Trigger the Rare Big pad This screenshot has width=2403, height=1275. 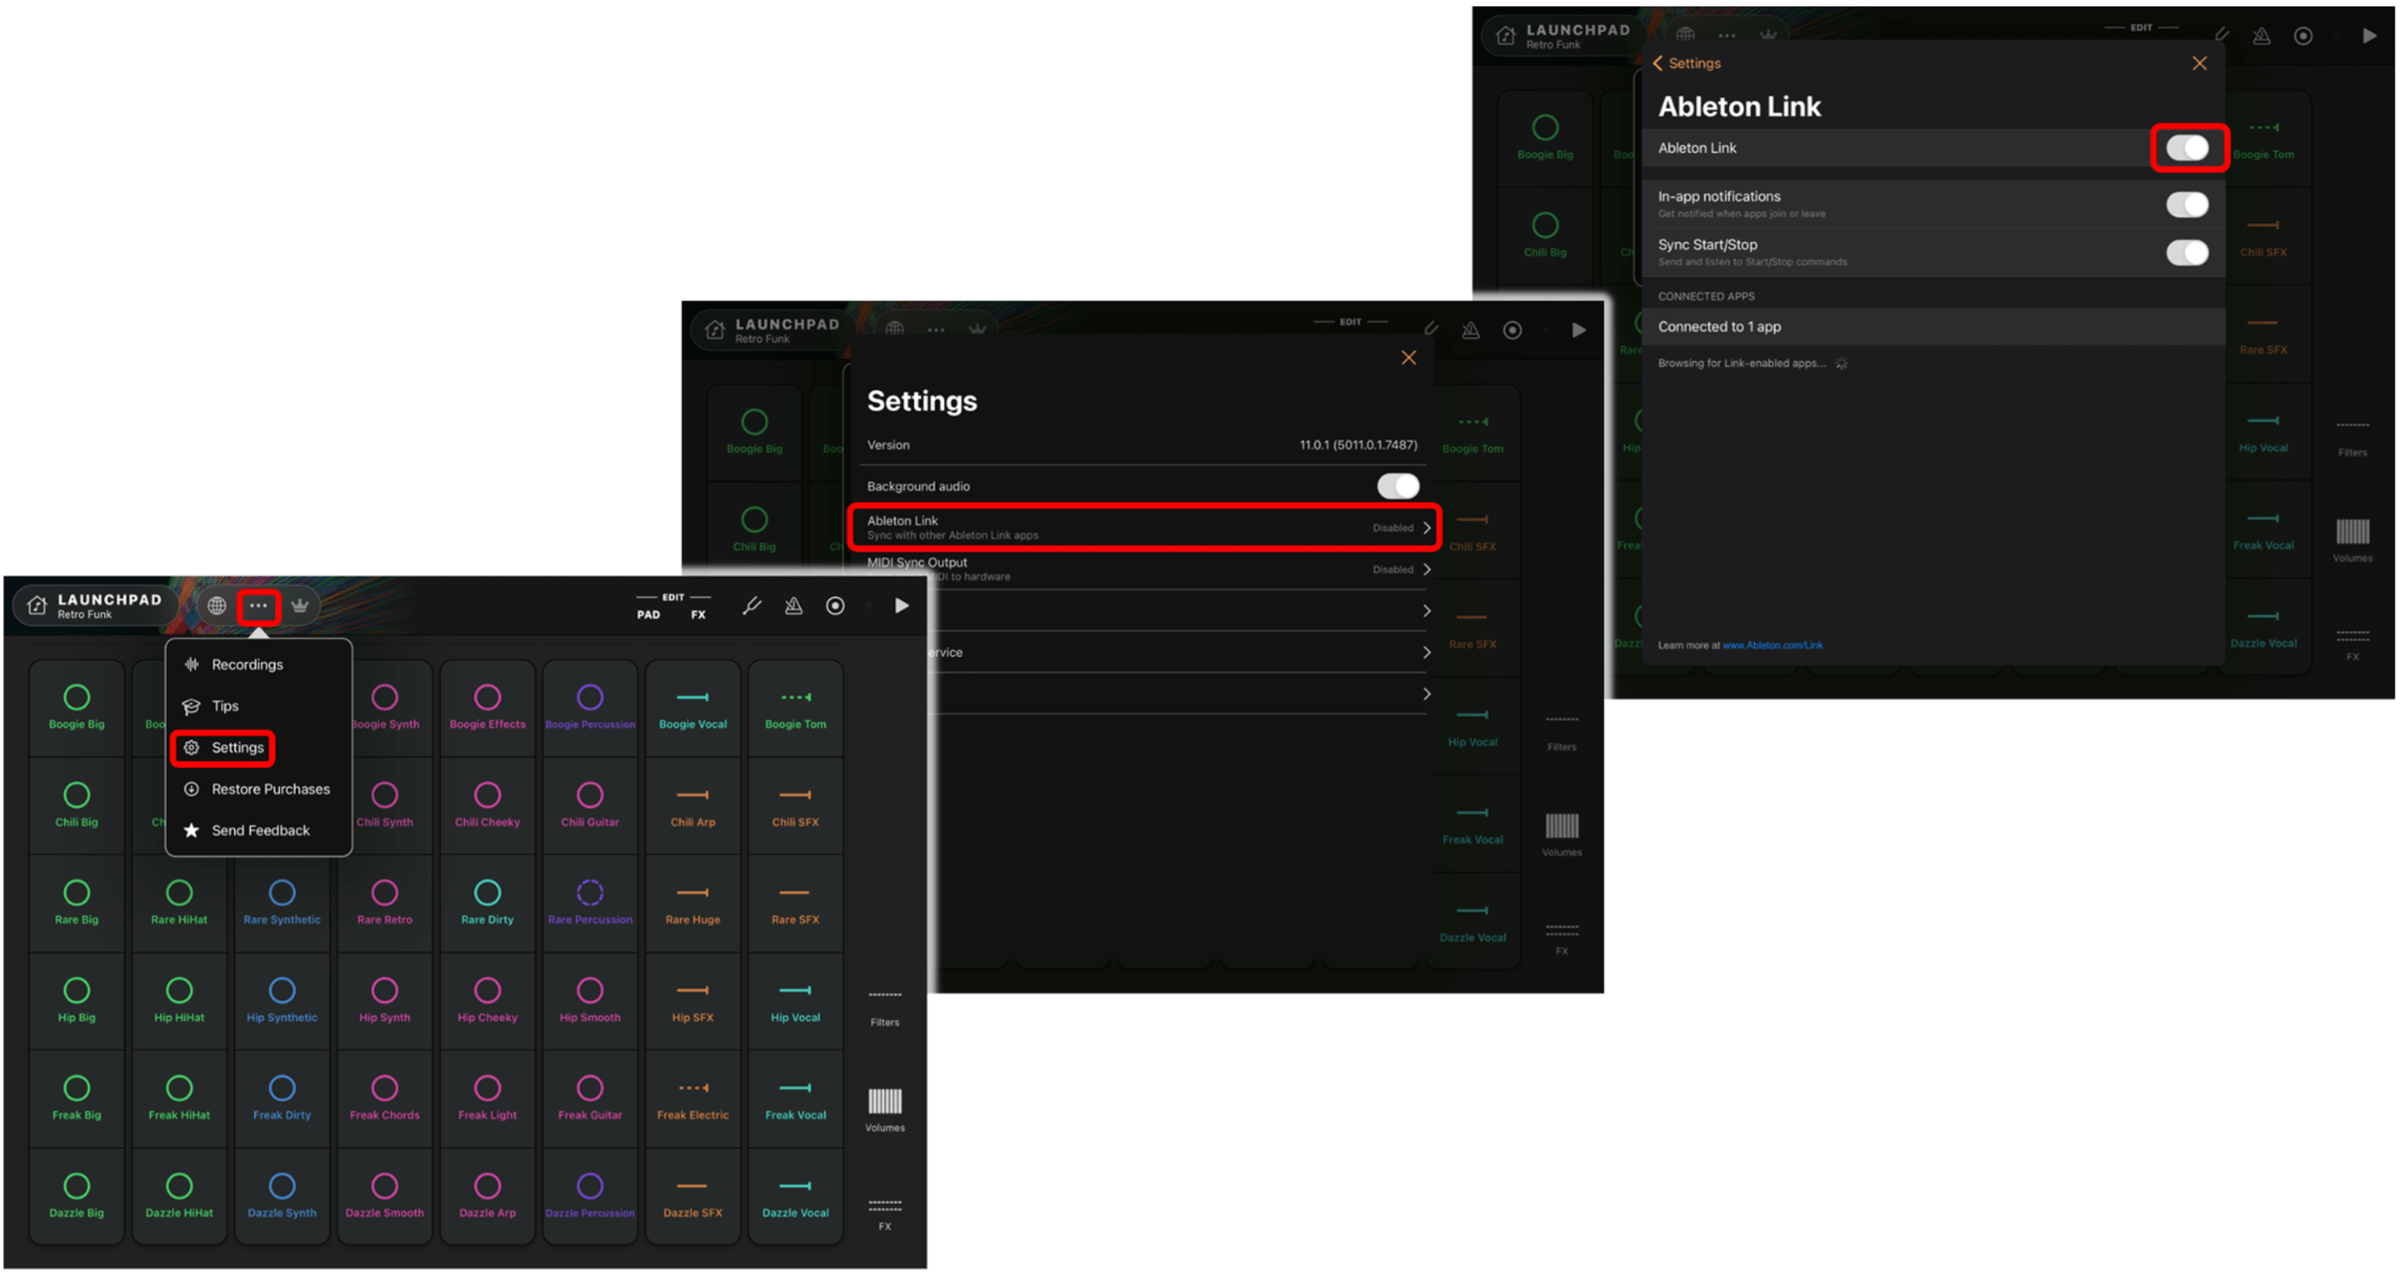pos(76,904)
